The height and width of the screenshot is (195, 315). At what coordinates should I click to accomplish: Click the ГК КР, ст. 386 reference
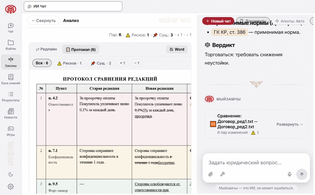pyautogui.click(x=230, y=32)
